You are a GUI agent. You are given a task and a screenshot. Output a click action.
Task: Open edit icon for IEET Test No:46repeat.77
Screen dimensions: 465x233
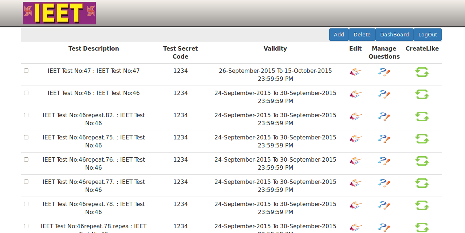(x=355, y=183)
